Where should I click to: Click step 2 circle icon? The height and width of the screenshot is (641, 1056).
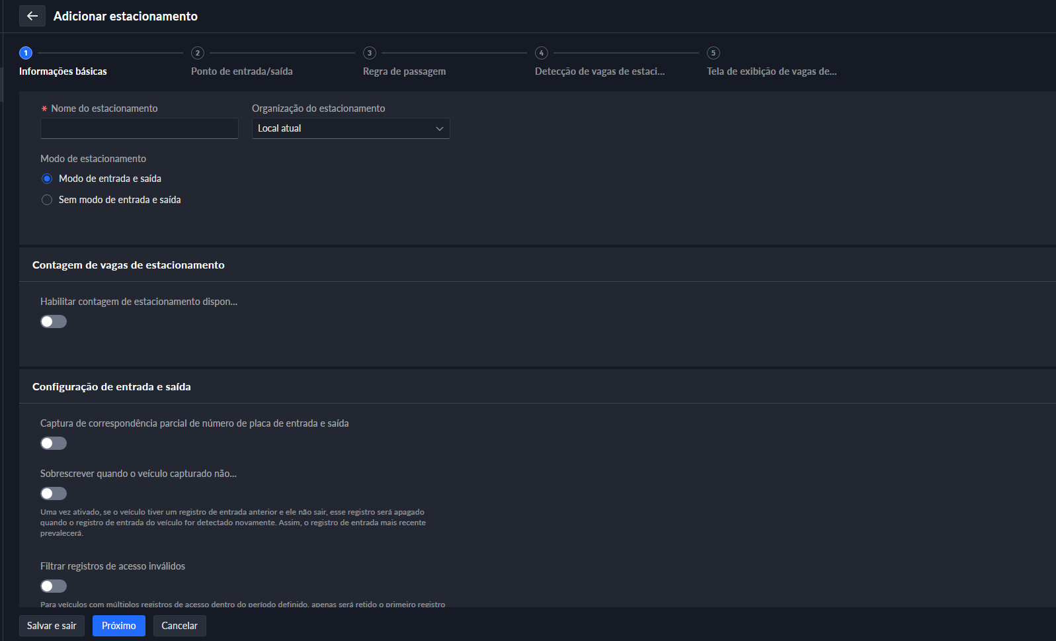(x=197, y=53)
